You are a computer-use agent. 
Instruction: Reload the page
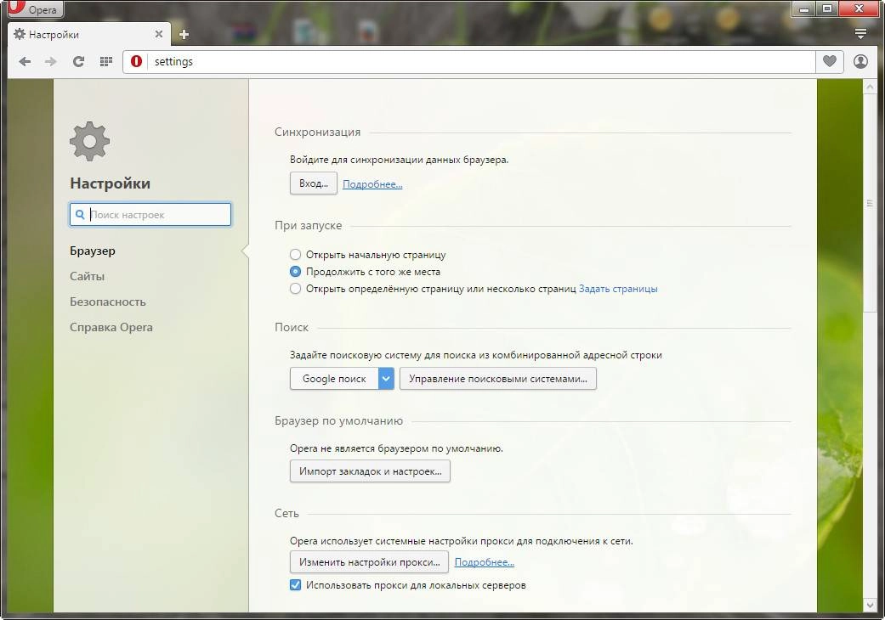pos(78,61)
